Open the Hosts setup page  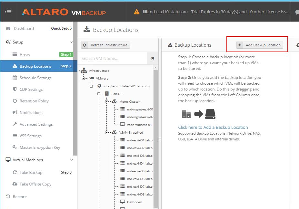pyautogui.click(x=25, y=55)
